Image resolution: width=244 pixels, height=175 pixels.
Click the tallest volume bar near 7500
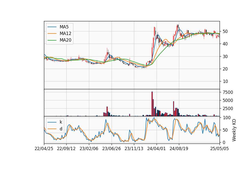tap(152, 104)
